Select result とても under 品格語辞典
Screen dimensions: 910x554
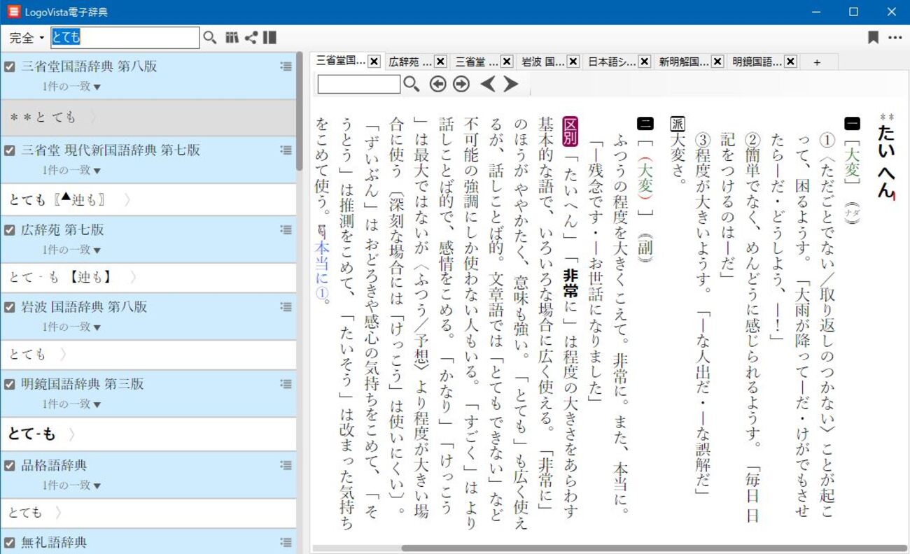[148, 513]
